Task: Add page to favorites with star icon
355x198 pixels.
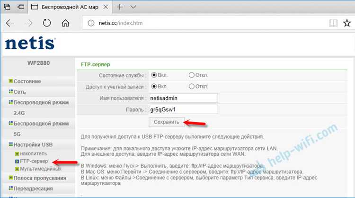Action: (347, 23)
